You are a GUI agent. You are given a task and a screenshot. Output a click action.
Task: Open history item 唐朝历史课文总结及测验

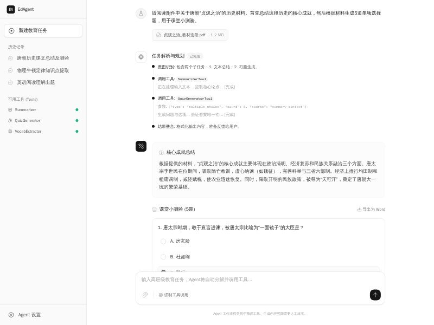point(42,58)
